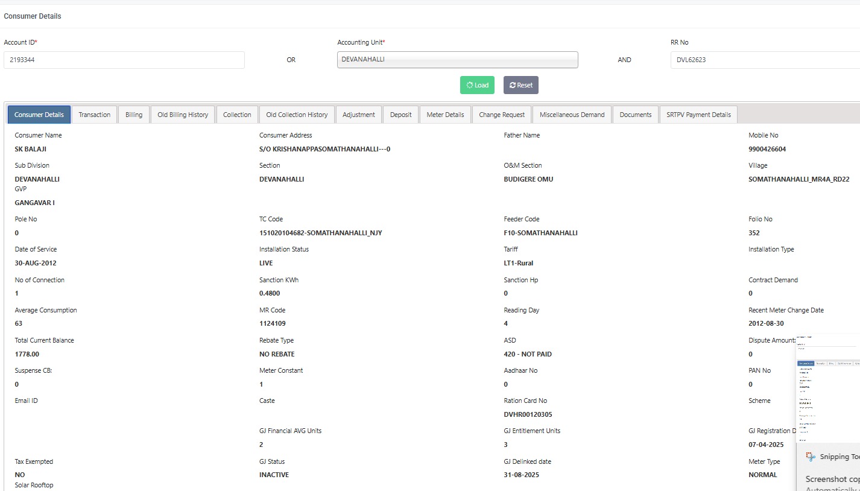
Task: Click the Recent Meter Change Date 2012-08-30
Action: (x=767, y=323)
